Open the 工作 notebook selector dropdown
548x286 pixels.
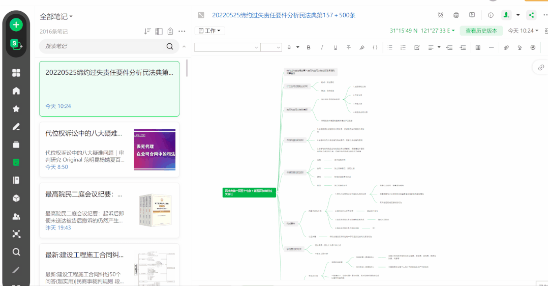coord(210,31)
